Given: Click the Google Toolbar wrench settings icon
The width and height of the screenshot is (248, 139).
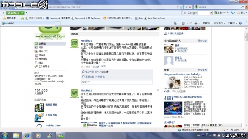Looking at the screenshot, I should 232,13.
